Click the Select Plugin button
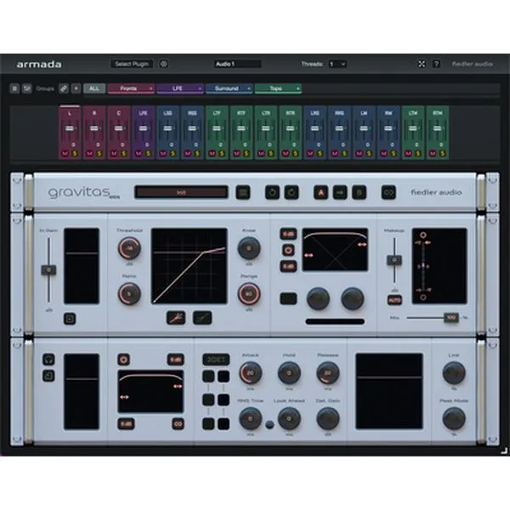The width and height of the screenshot is (510, 510). [x=132, y=64]
